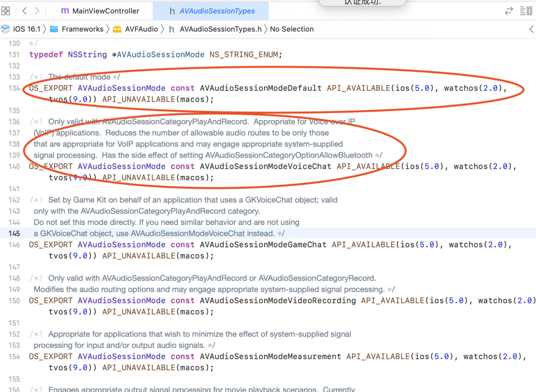Screen dimensions: 536x392
Task: Switch to the MainViewController tab
Action: point(100,10)
